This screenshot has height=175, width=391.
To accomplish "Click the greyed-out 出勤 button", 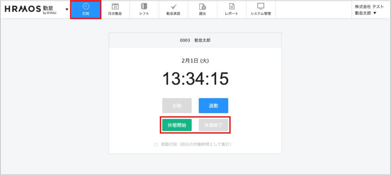I will click(177, 106).
